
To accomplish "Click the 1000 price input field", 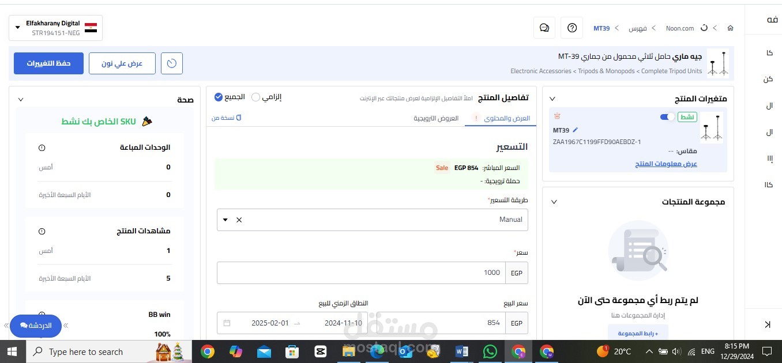I will [x=361, y=273].
